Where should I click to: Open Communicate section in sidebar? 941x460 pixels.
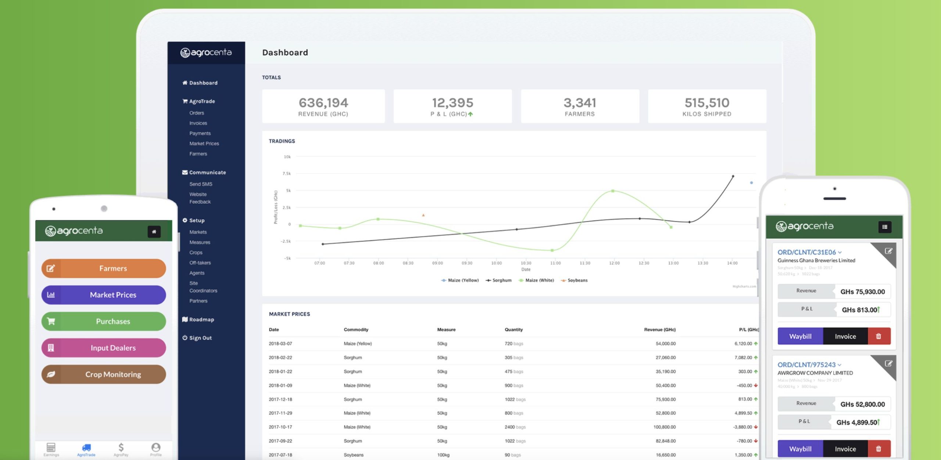pyautogui.click(x=204, y=173)
